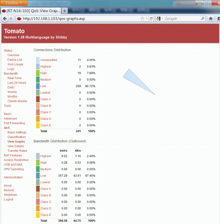This screenshot has width=220, height=224.
Task: Click the Logout link
Action: (x=8, y=199)
